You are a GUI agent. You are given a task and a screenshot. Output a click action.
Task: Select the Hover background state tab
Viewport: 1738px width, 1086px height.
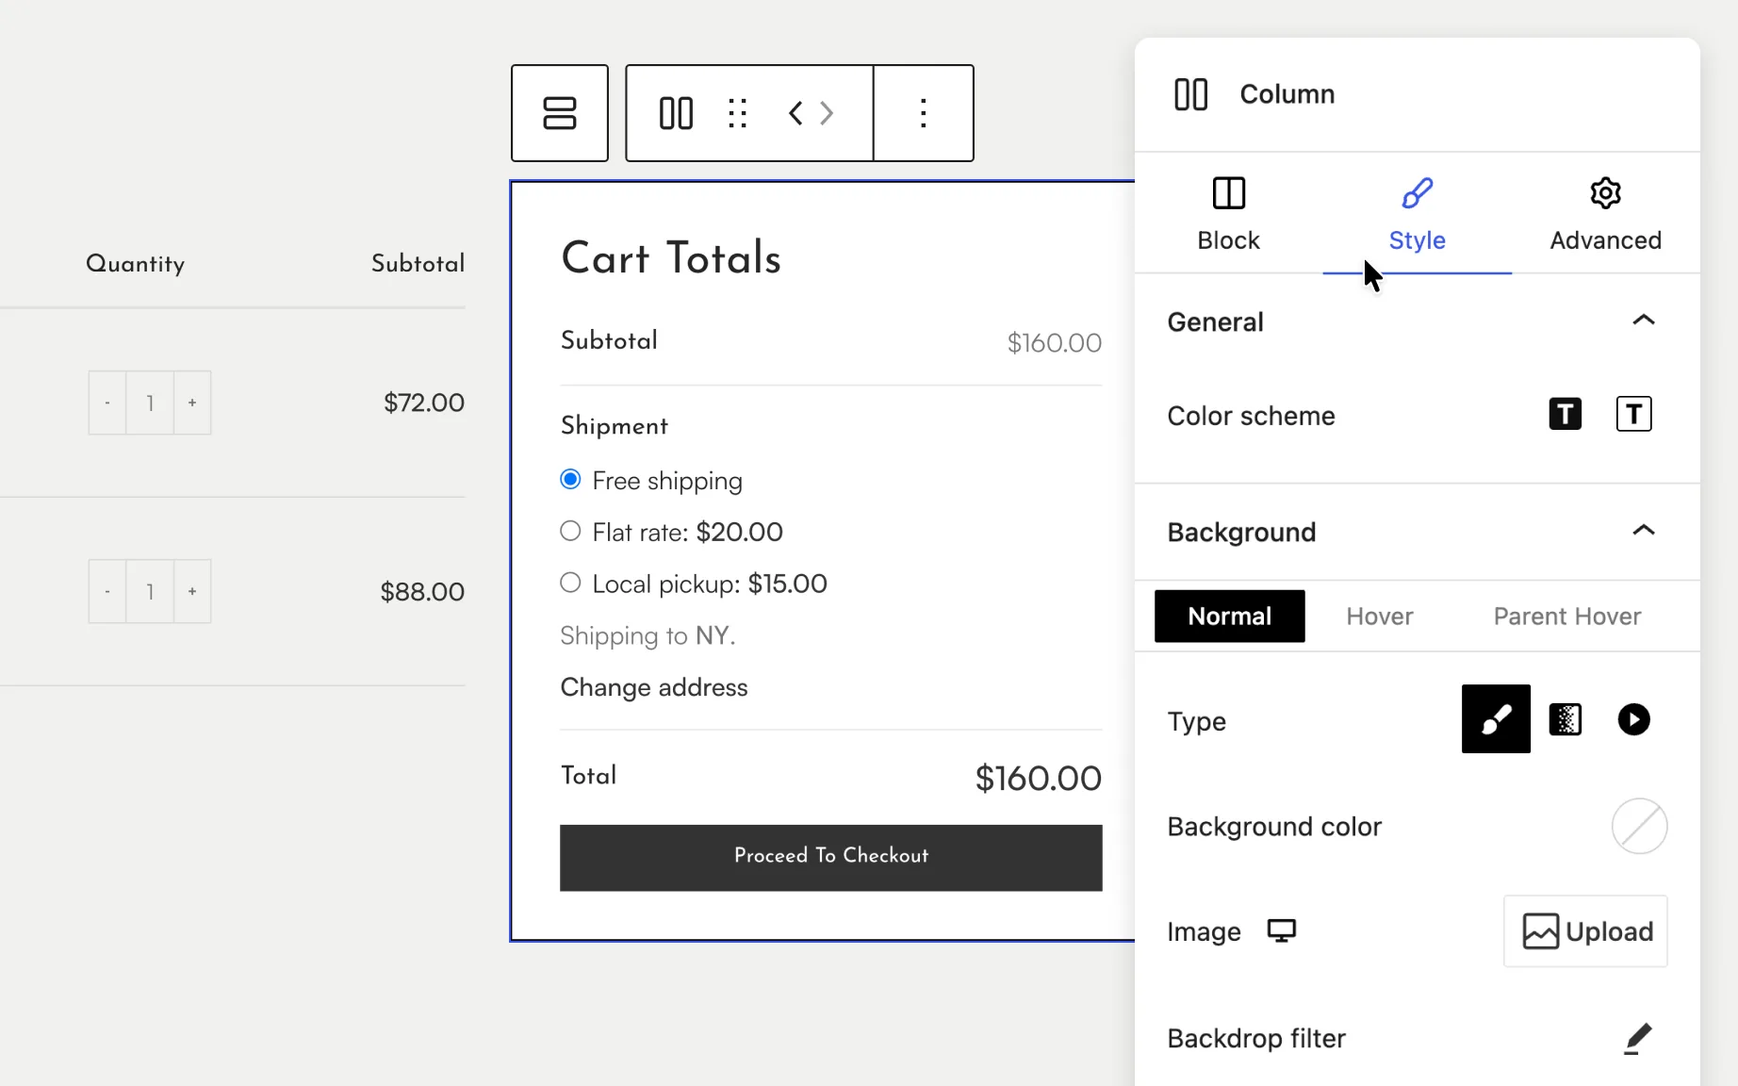(x=1380, y=617)
